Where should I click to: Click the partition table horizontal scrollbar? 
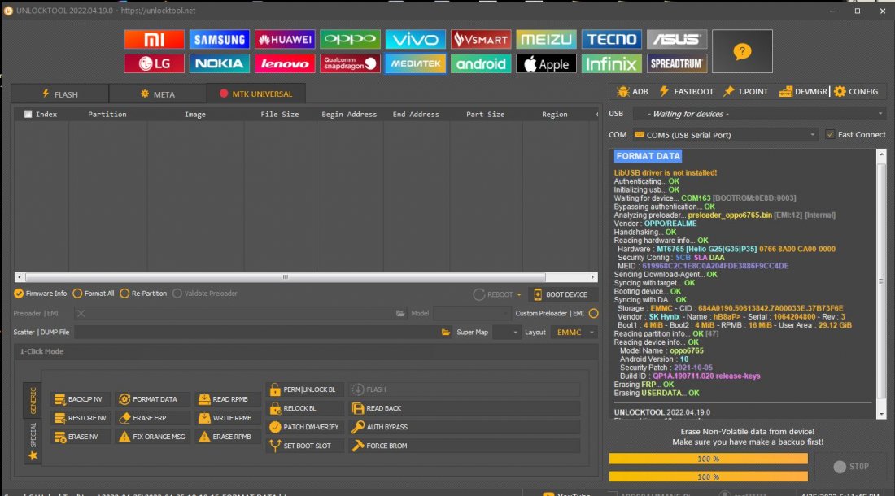(x=286, y=277)
